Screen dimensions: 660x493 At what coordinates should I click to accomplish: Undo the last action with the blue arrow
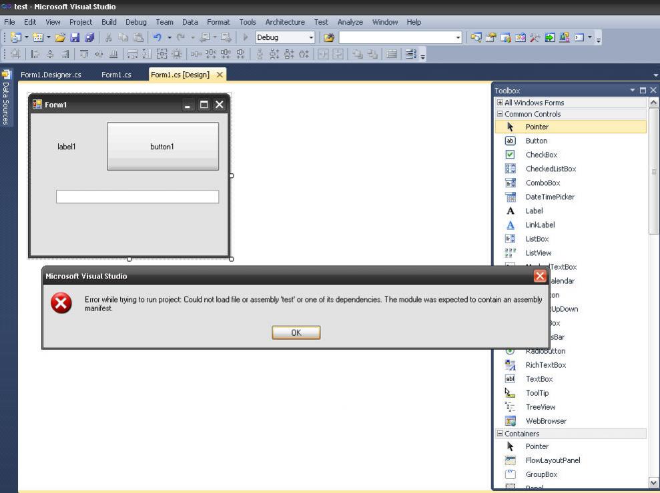pyautogui.click(x=157, y=37)
